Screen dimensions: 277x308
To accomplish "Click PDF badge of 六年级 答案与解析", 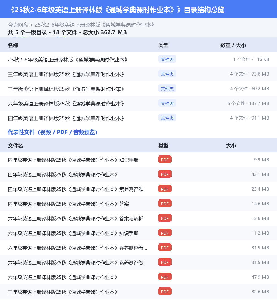I will pos(165,218).
